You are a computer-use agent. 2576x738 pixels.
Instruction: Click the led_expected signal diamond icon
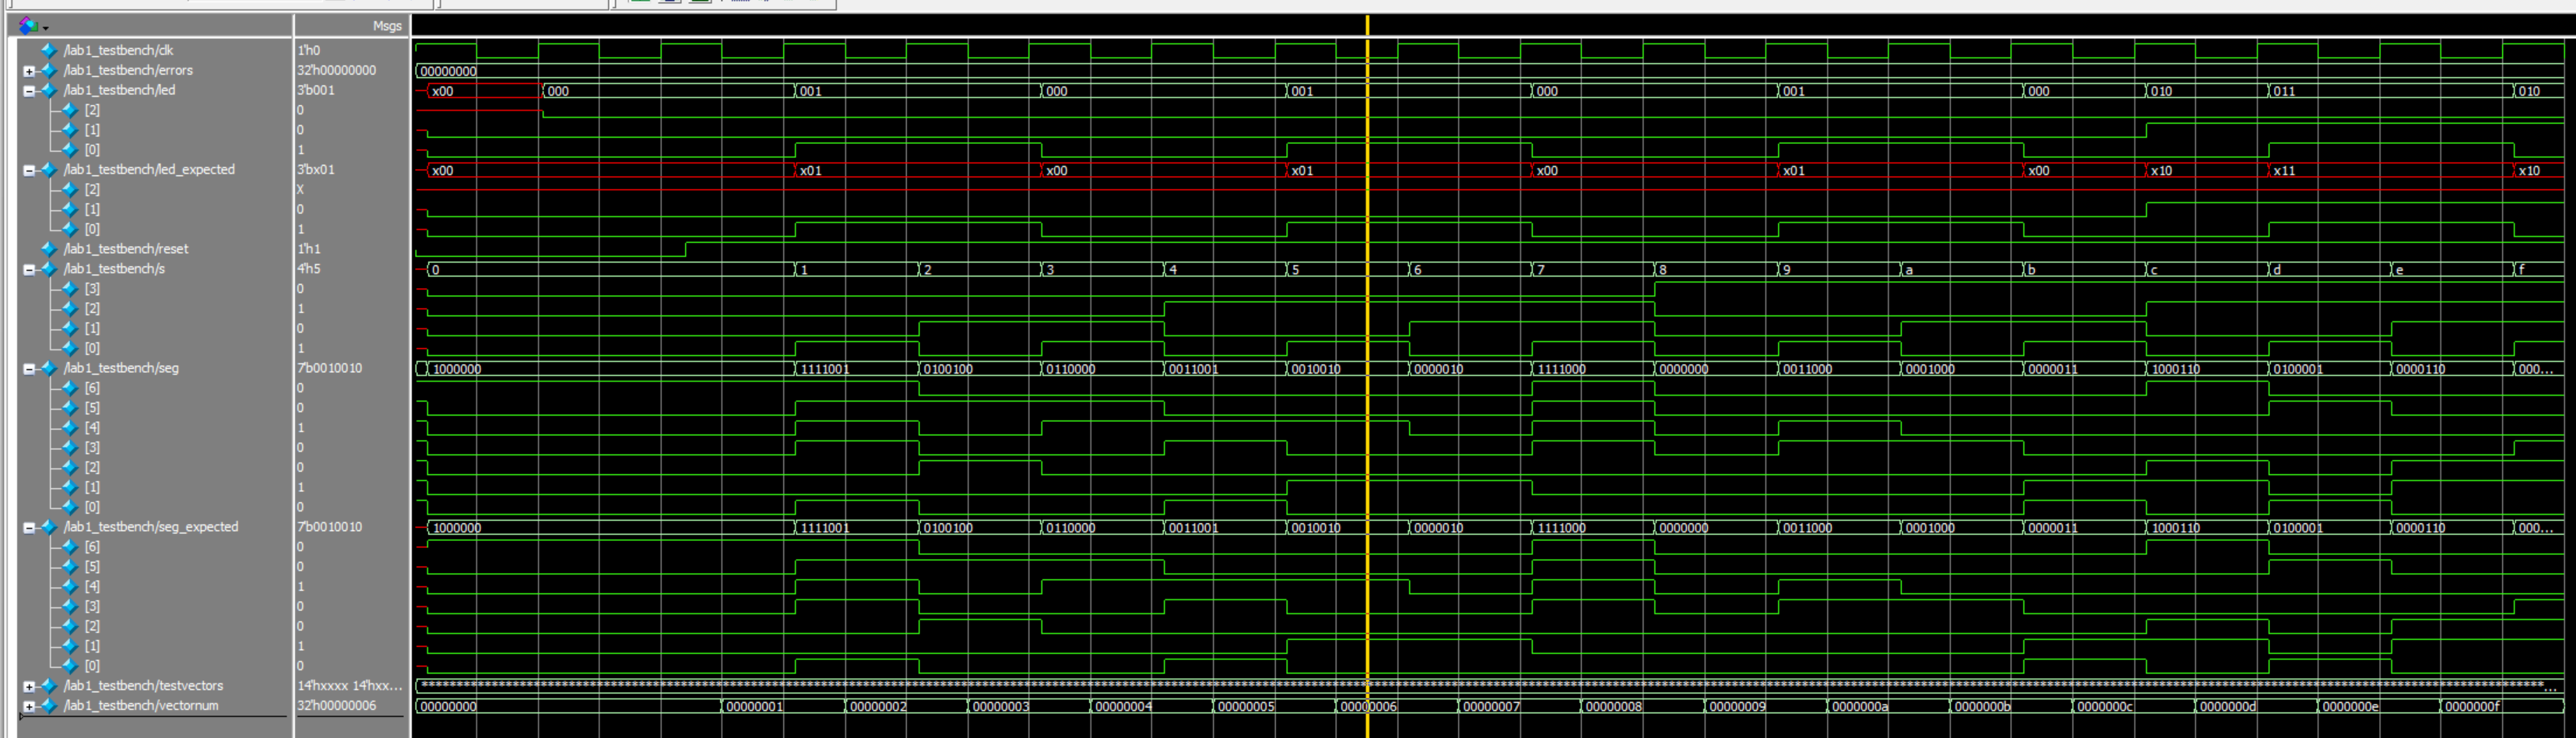(48, 170)
